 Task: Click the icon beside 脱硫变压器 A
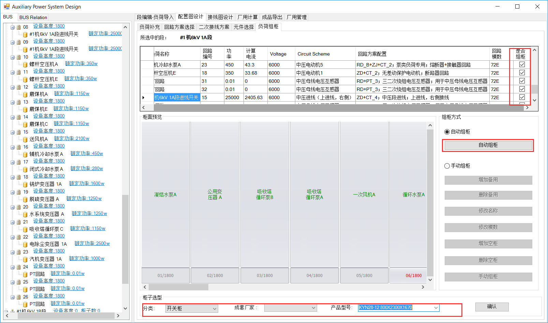[25, 199]
